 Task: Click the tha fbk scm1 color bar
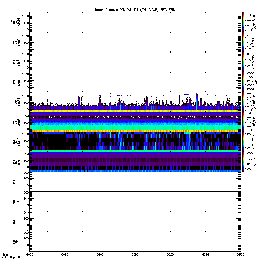pyautogui.click(x=243, y=82)
